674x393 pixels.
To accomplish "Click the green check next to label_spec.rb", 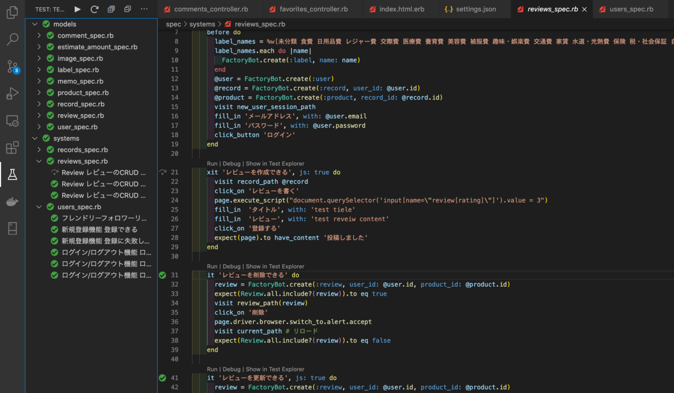I will pyautogui.click(x=50, y=70).
